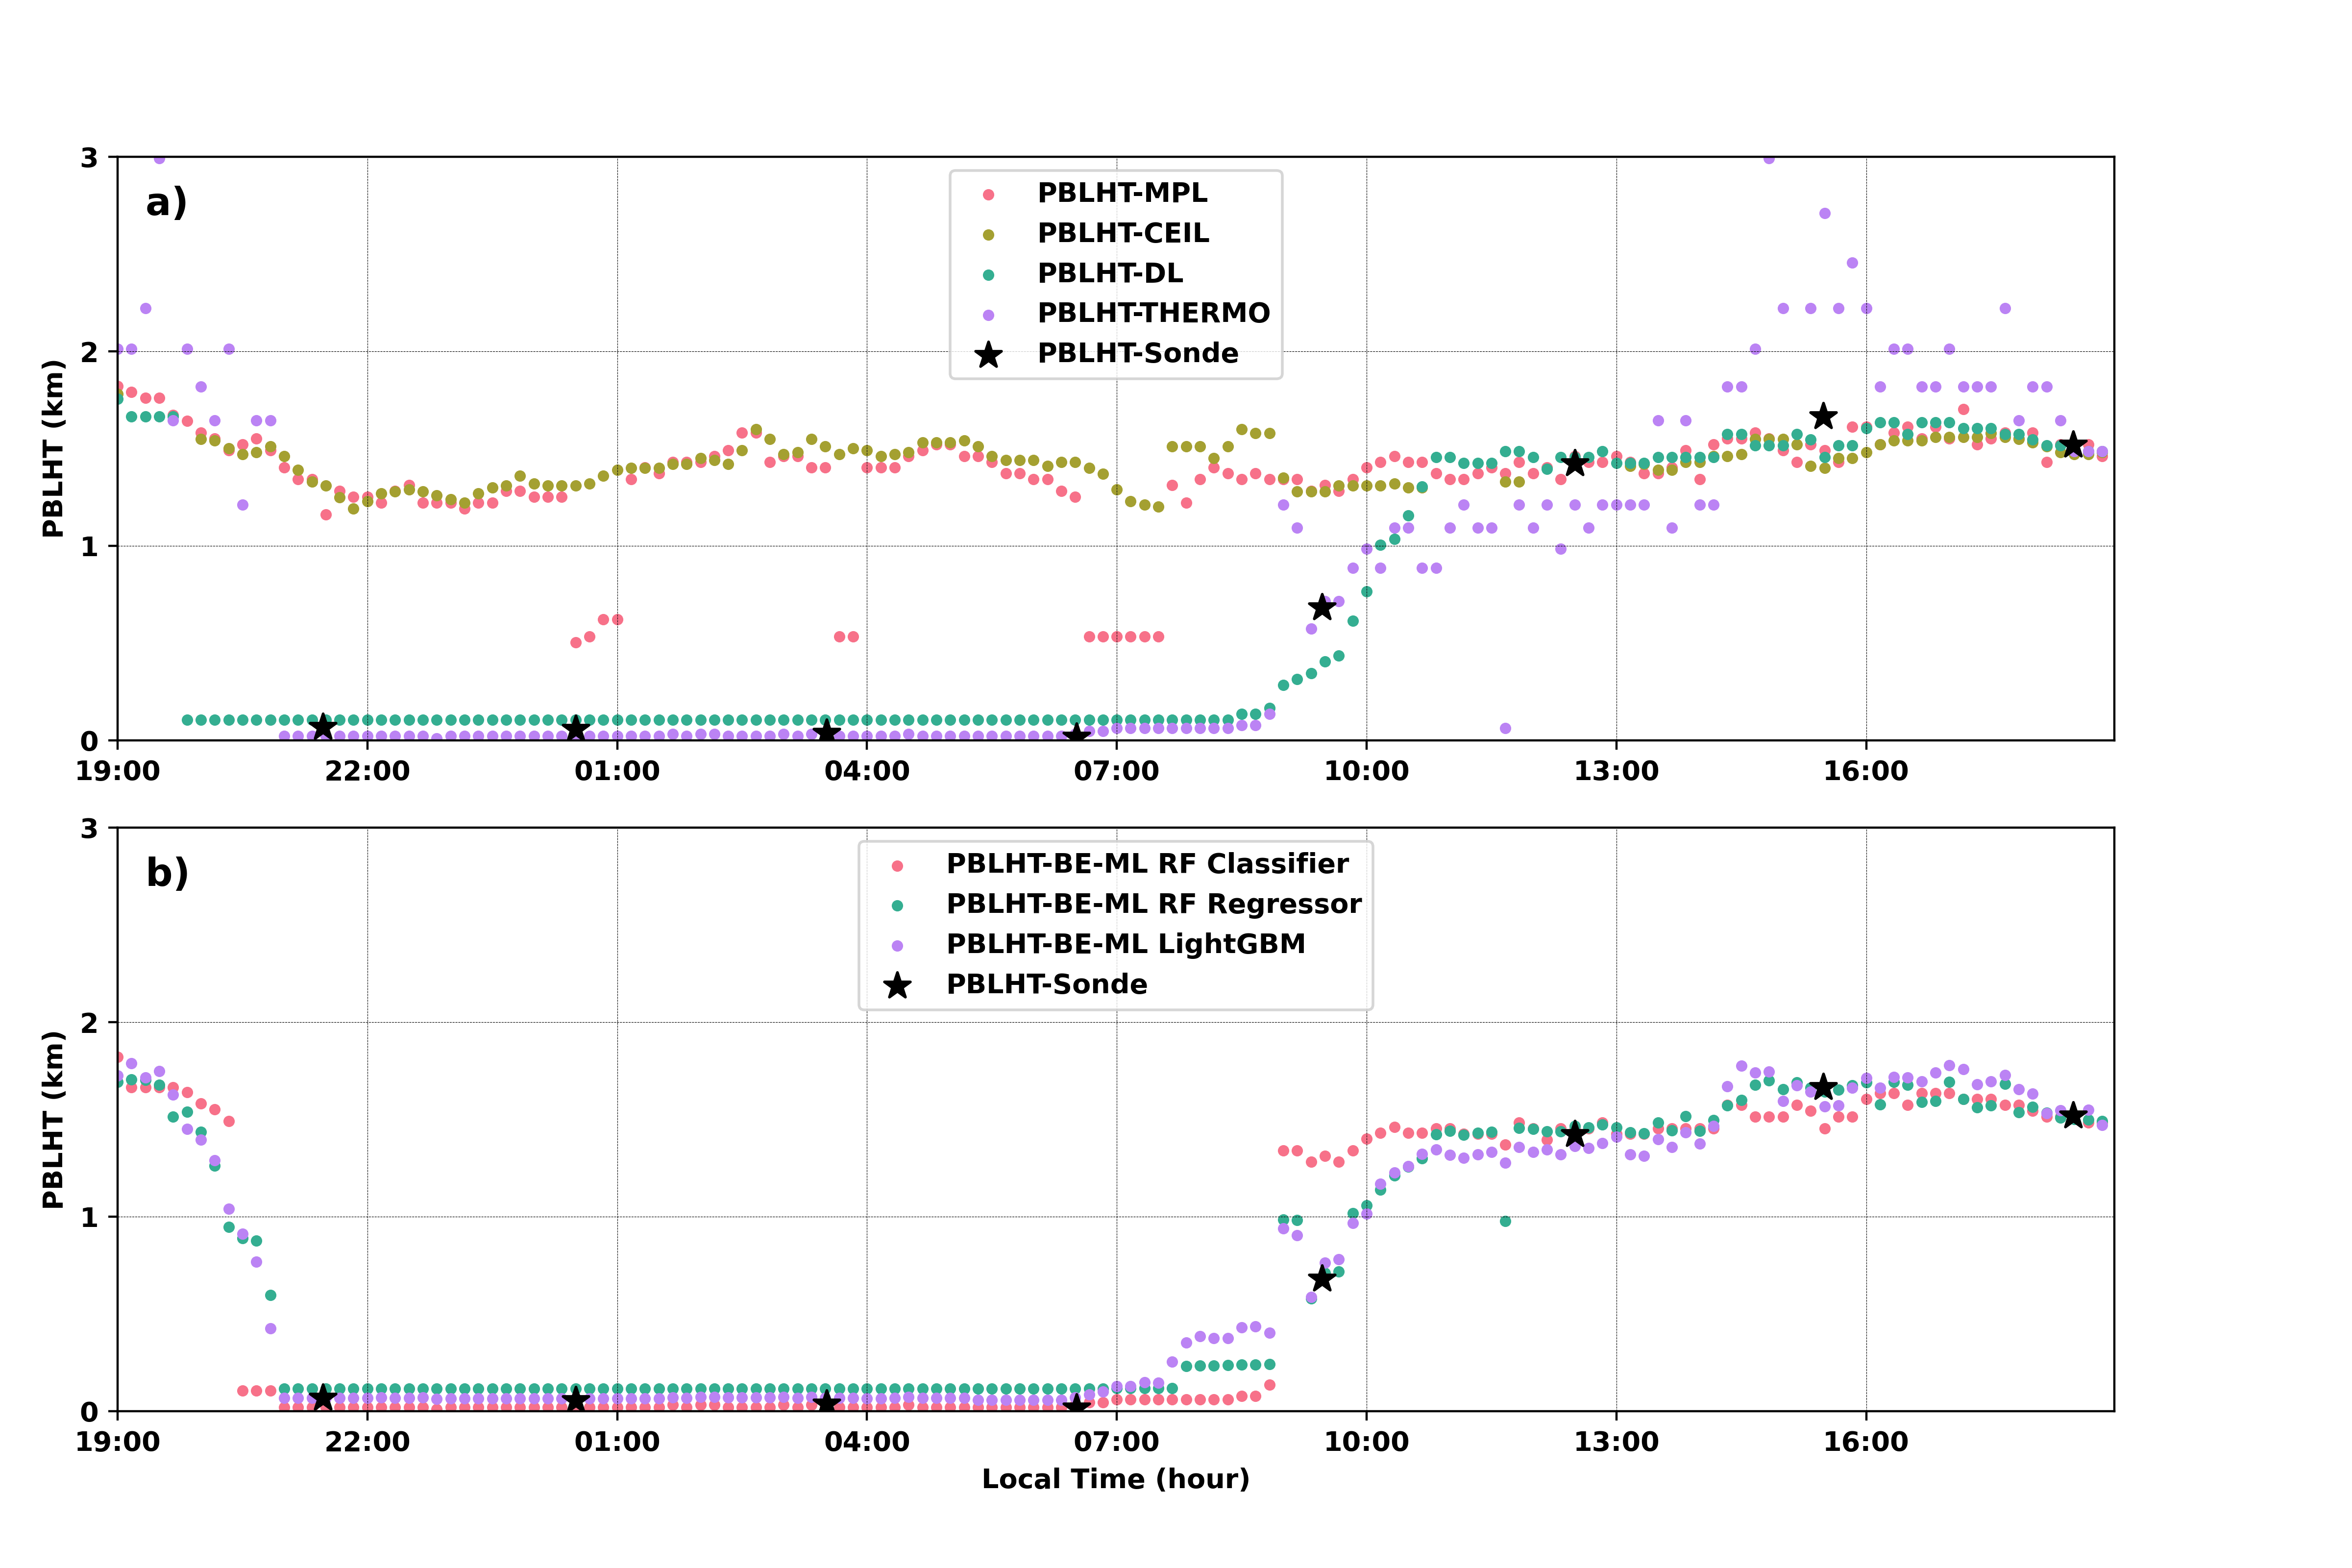Click LightGBM purple legend marker dot
2352x1568 pixels.
tap(897, 945)
